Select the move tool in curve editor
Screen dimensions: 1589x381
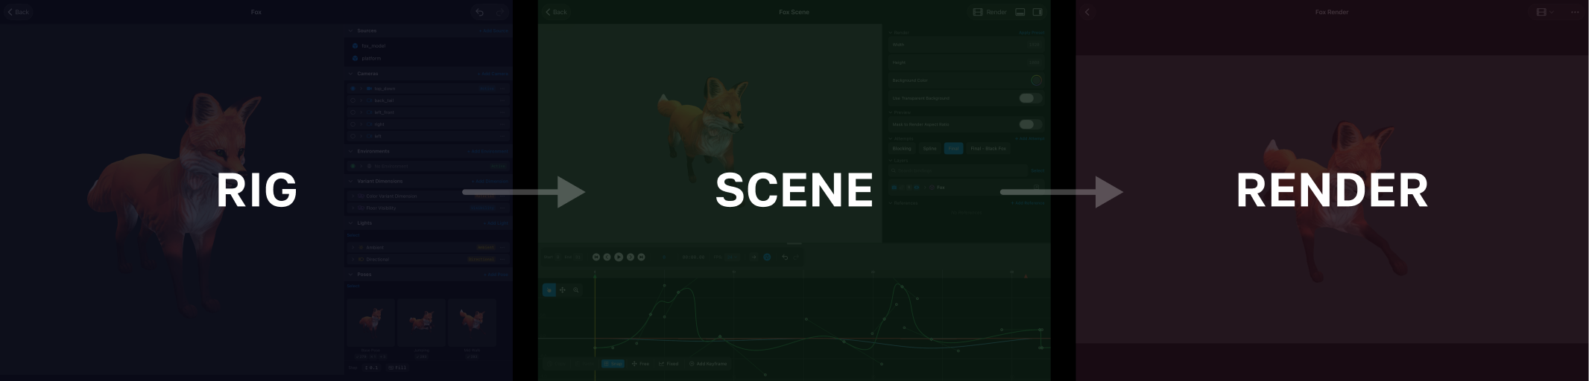[x=563, y=290]
